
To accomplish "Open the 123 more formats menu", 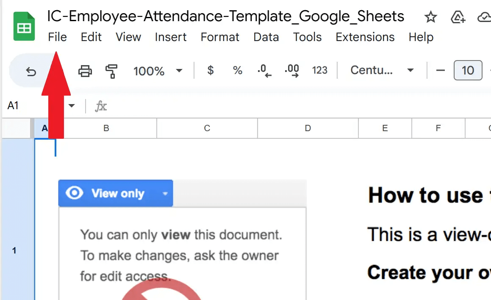I will 319,70.
